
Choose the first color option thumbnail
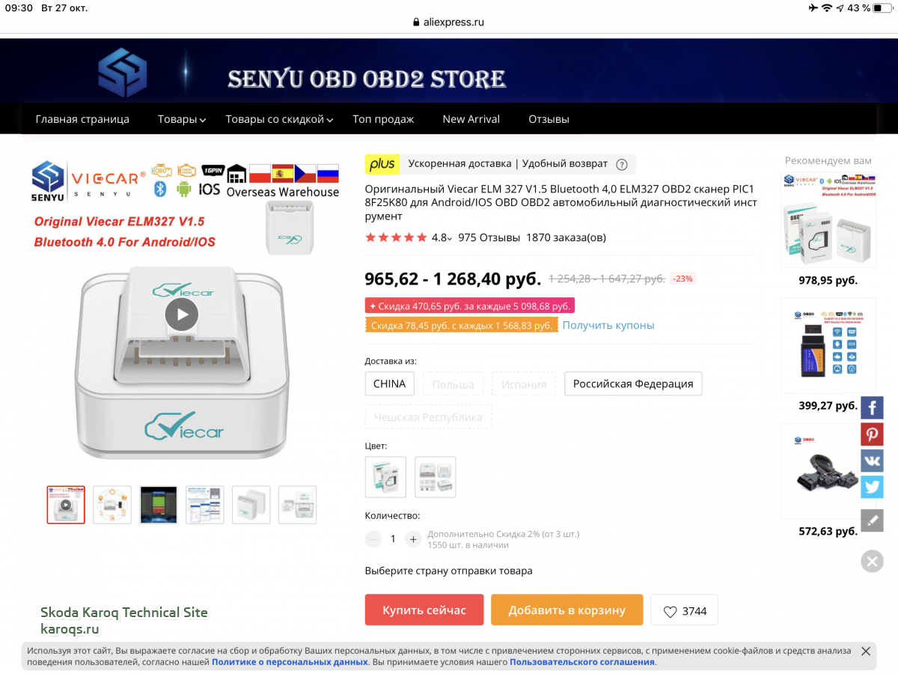tap(385, 477)
